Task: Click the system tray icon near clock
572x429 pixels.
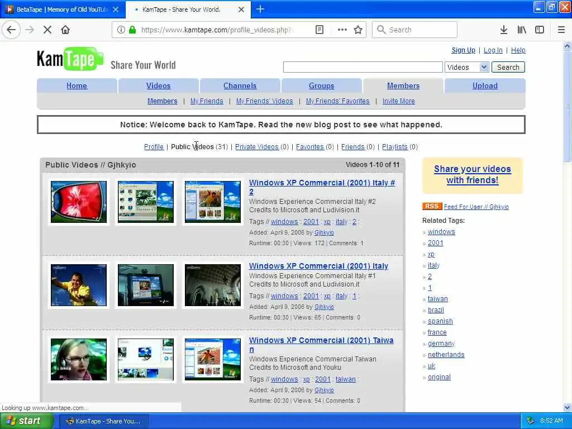Action: click(x=531, y=421)
